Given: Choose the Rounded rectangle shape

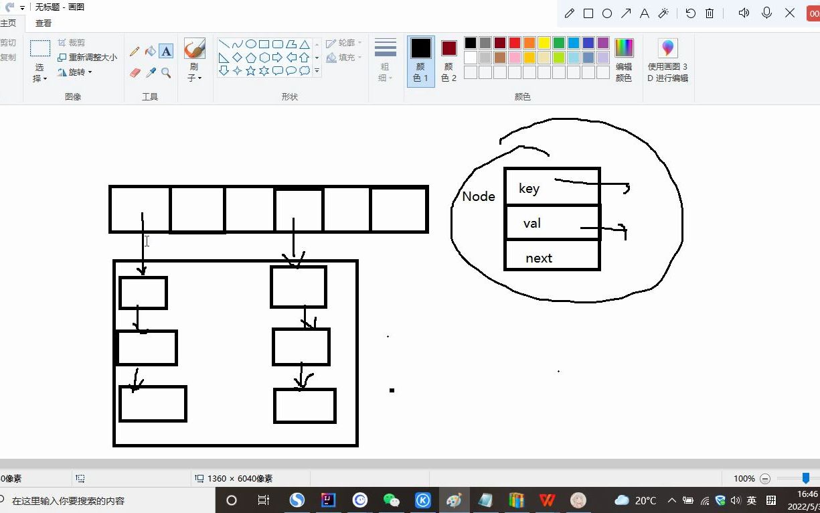Looking at the screenshot, I should [x=278, y=44].
